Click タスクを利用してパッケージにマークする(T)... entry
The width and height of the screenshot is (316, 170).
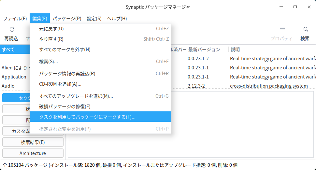101,117
